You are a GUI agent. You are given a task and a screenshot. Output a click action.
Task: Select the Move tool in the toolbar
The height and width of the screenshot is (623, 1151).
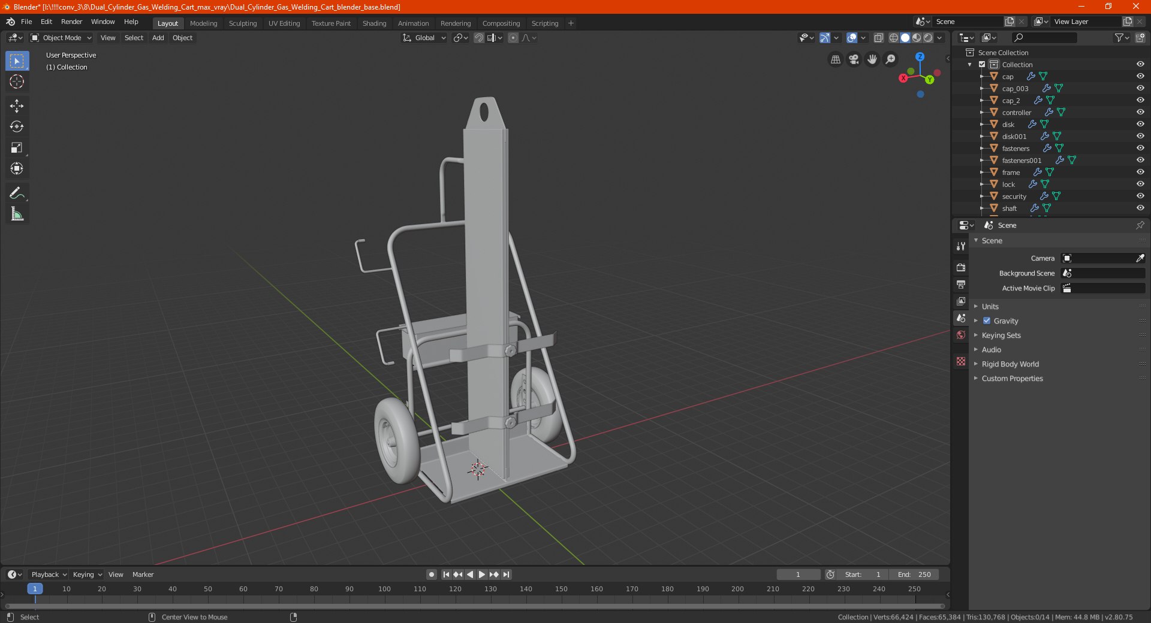[17, 106]
